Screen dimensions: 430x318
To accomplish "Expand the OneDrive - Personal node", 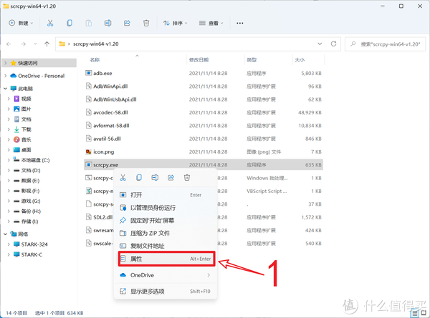I will (6, 76).
